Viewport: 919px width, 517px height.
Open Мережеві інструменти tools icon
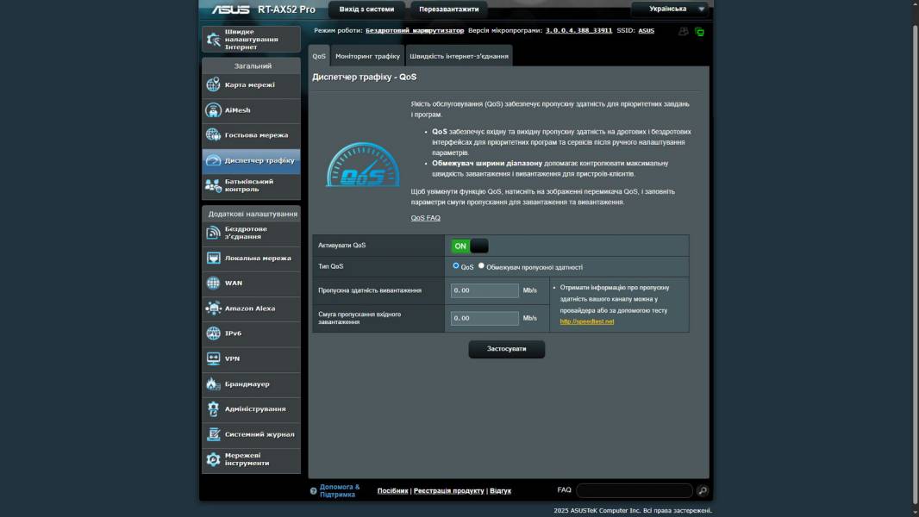click(x=213, y=459)
